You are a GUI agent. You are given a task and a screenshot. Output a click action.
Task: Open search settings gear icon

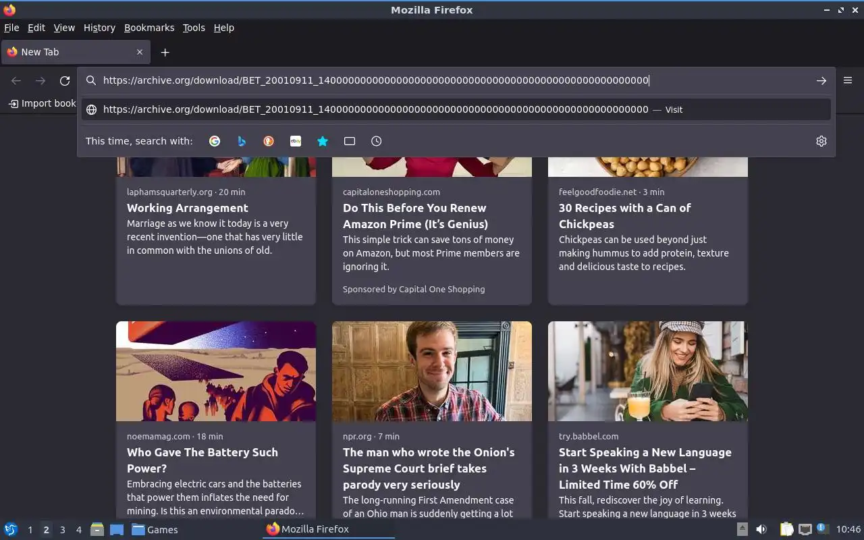click(821, 141)
